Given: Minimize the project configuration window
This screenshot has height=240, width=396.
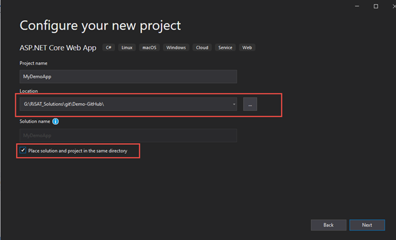Looking at the screenshot, I should pyautogui.click(x=357, y=6).
